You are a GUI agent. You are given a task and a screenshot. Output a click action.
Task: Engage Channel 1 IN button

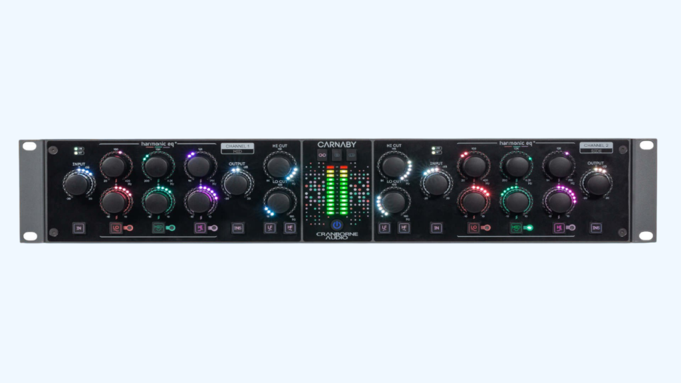78,228
